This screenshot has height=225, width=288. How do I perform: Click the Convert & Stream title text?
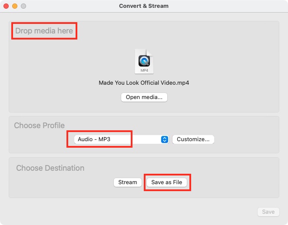[x=144, y=6]
